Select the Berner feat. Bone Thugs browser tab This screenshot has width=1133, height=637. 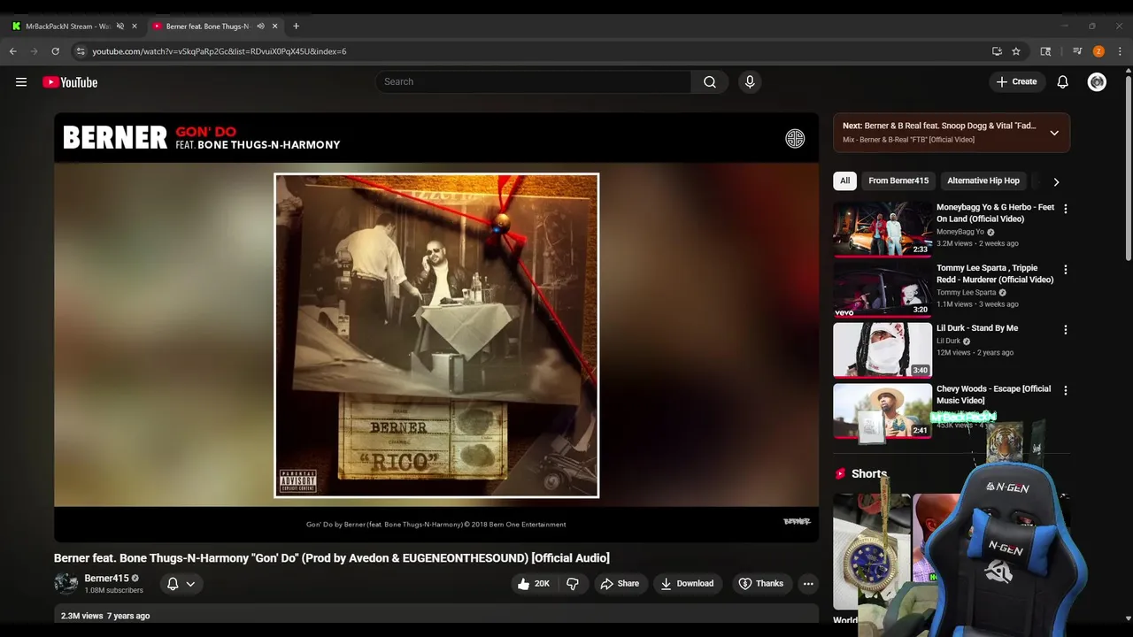pos(208,27)
